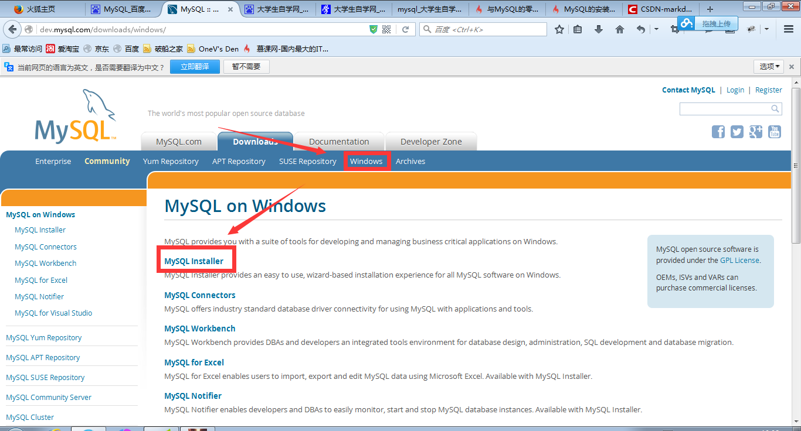Screen dimensions: 801x431
Task: Open the OneV's Den bookmark
Action: 213,49
